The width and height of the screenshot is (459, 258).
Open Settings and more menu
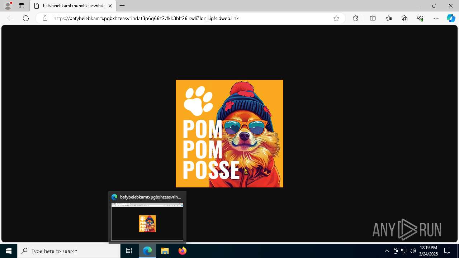[436, 18]
